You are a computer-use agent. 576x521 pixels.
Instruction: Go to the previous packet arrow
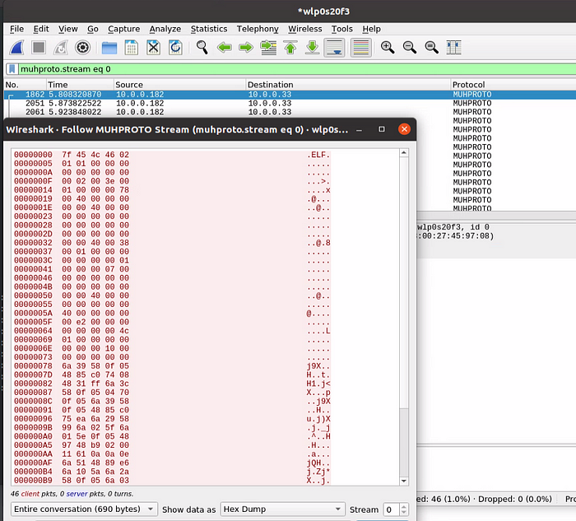pos(223,48)
